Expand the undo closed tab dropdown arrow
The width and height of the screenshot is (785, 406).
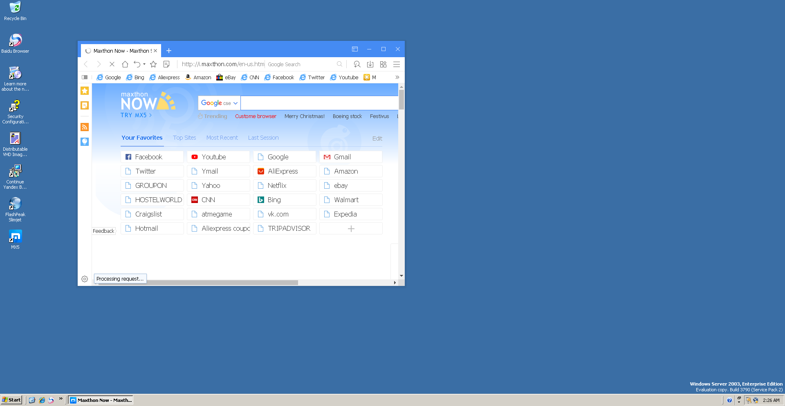[144, 64]
